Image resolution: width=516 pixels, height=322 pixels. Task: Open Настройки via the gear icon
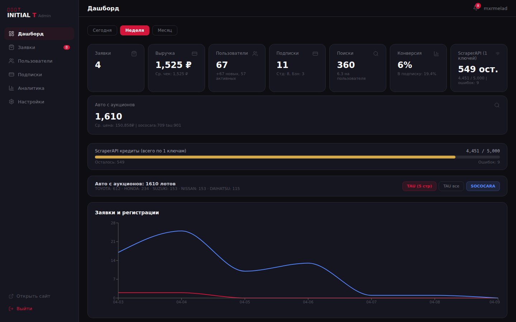click(11, 102)
